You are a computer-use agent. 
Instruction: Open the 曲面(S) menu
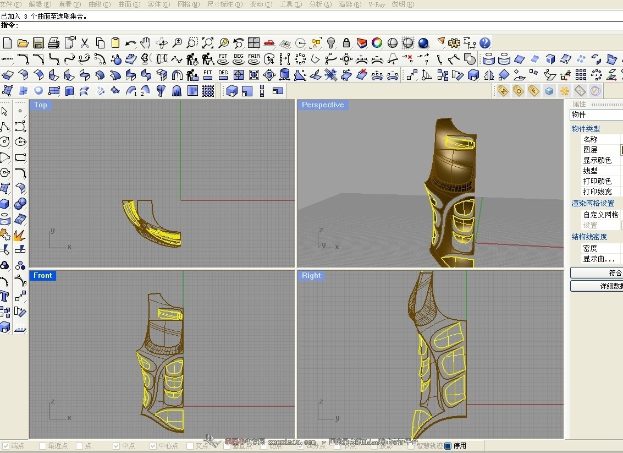tap(130, 4)
